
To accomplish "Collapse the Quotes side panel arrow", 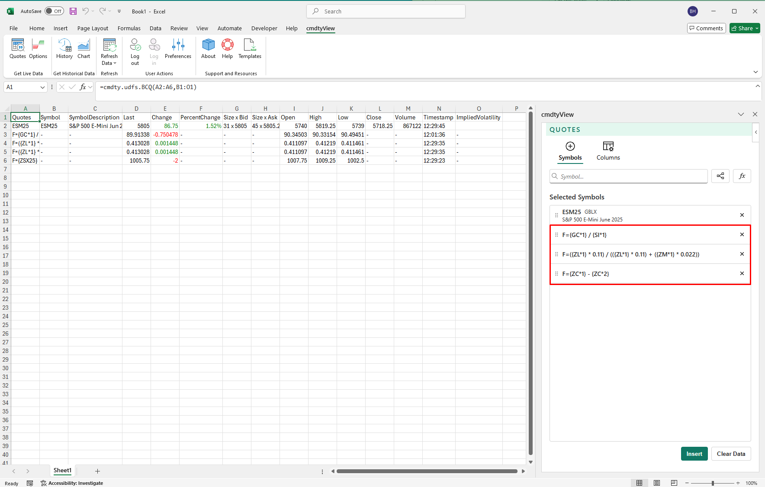I will click(755, 132).
